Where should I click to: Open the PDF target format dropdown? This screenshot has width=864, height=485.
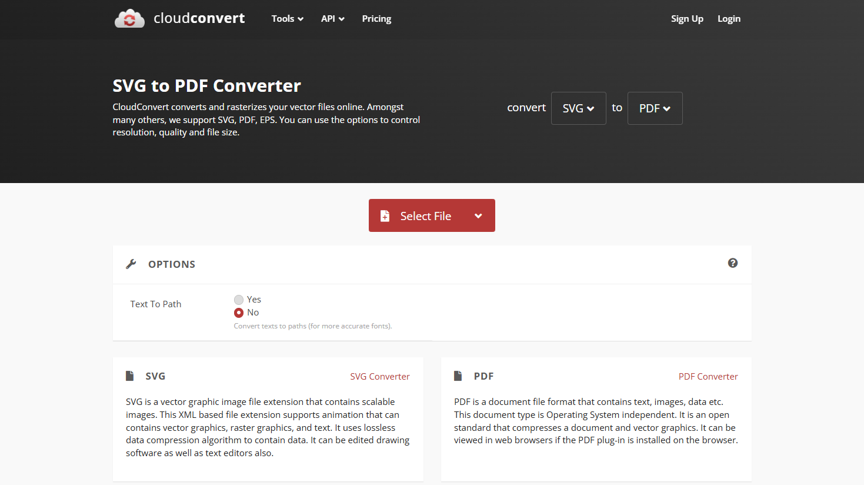(x=655, y=108)
